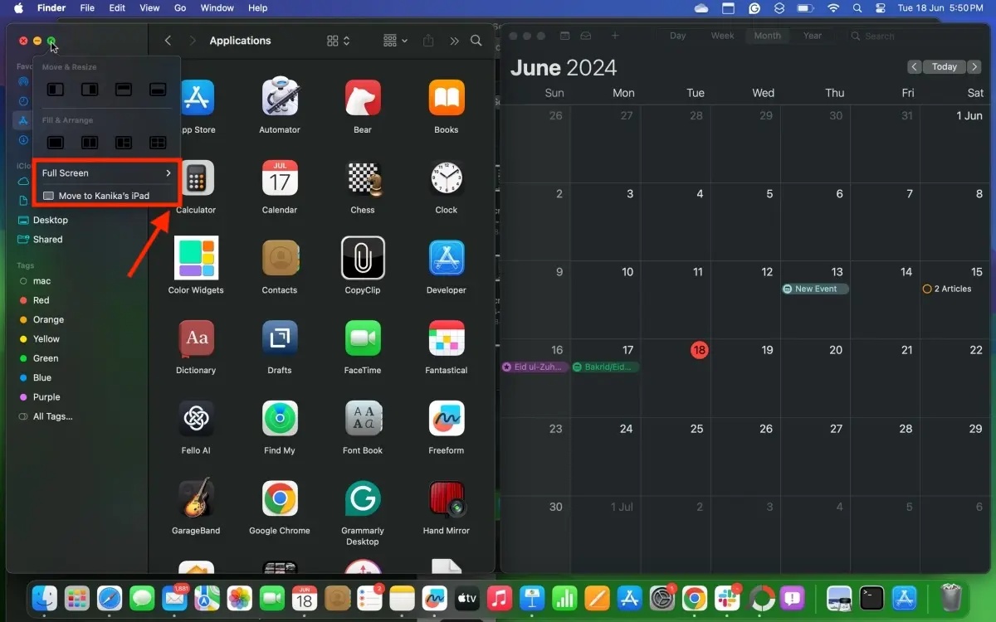Click inside the Calendar search field
Screen dimensions: 996x622
coord(880,36)
